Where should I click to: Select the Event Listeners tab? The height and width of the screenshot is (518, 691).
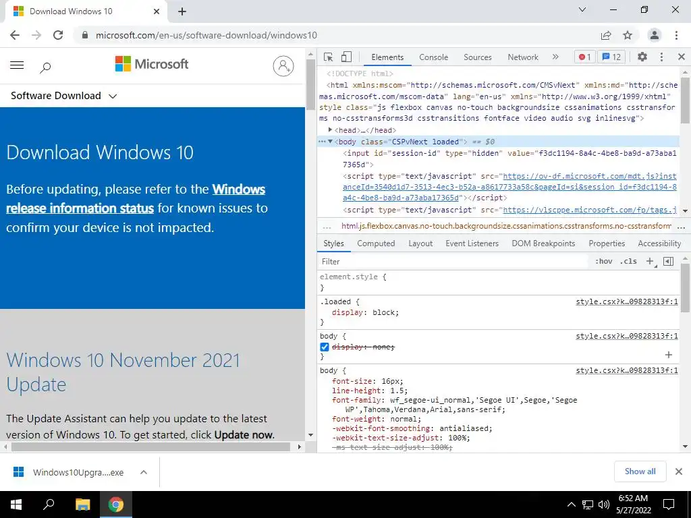472,243
